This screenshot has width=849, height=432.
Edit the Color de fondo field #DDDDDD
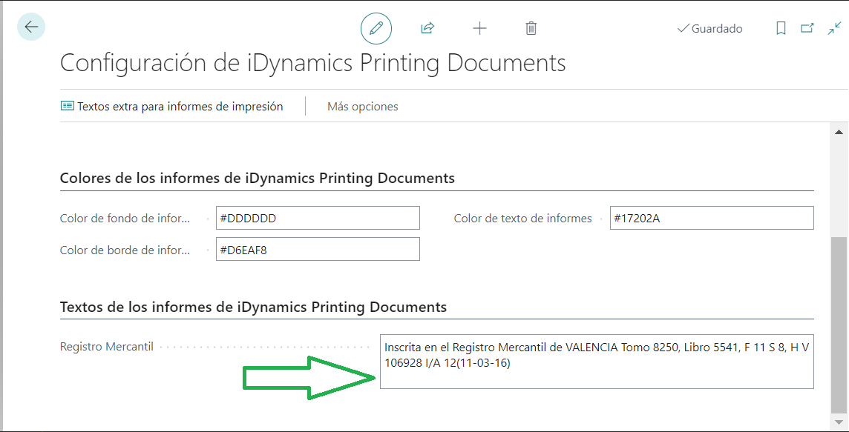pyautogui.click(x=318, y=218)
